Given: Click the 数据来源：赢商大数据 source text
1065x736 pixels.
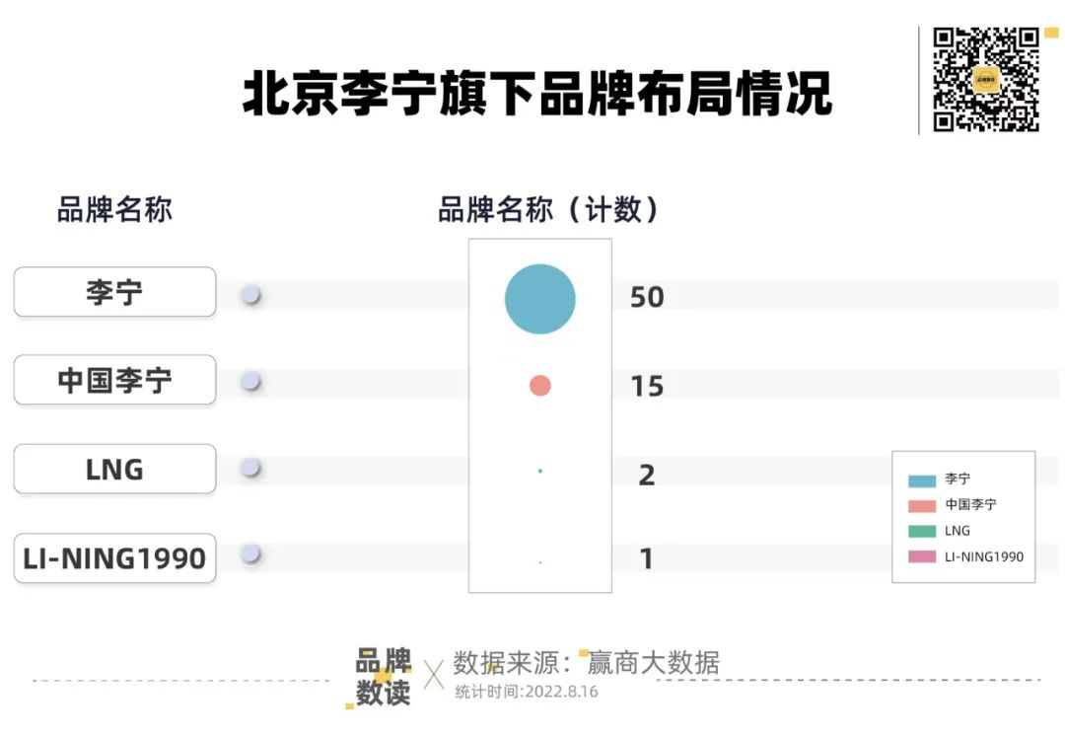Looking at the screenshot, I should 586,663.
